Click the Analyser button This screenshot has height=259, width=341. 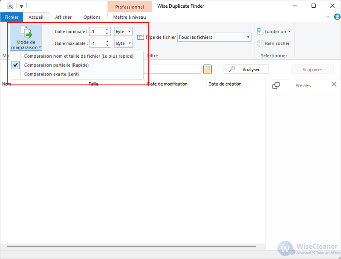(x=246, y=70)
